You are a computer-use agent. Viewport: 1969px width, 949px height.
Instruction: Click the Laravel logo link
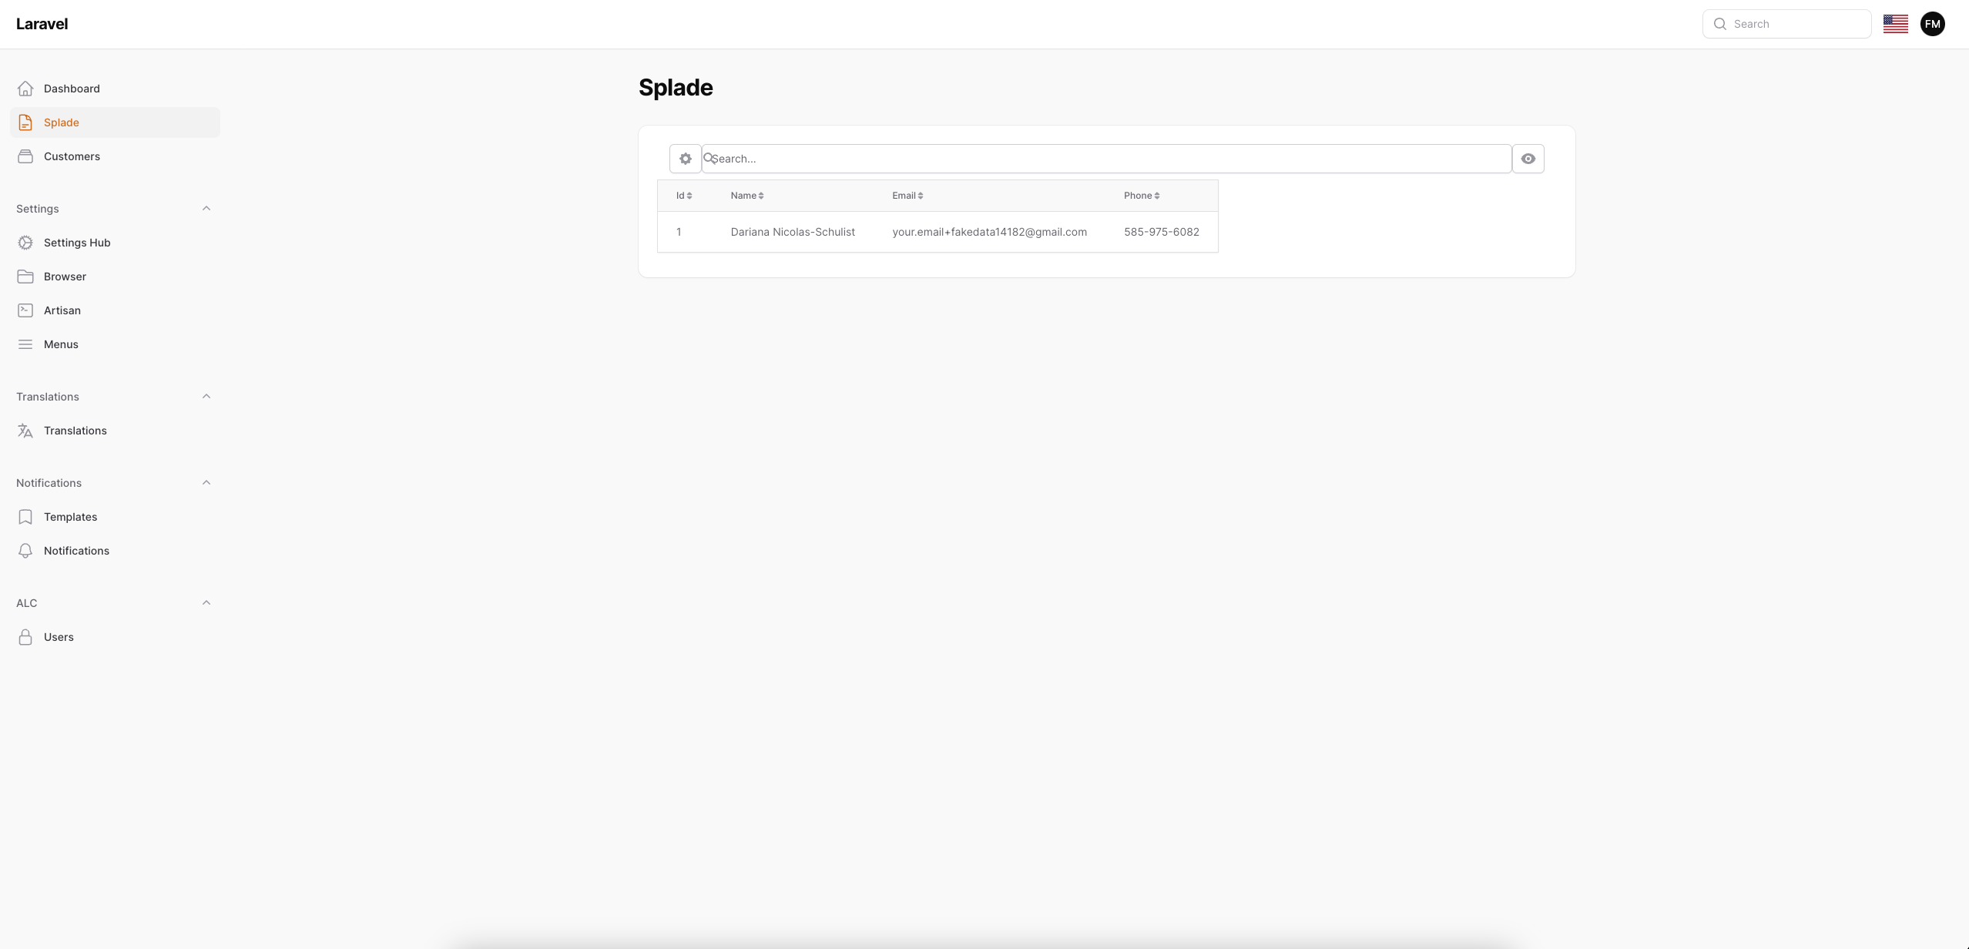point(42,24)
